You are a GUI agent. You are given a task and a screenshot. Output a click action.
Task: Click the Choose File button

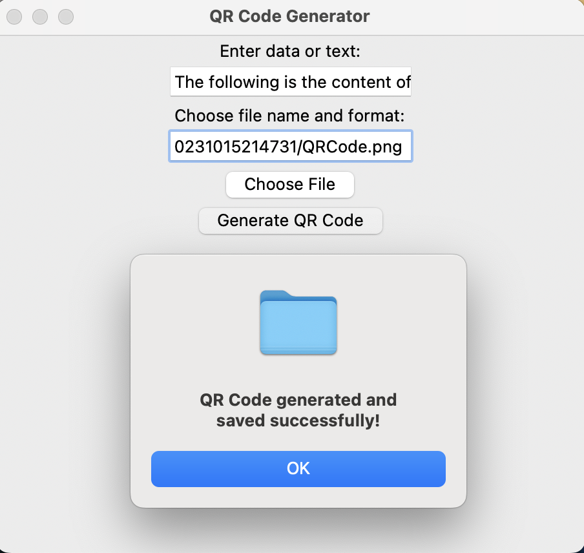click(x=290, y=185)
